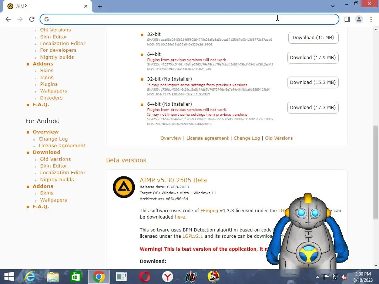Screen dimensions: 379x284
Task: Open Download under For Android
Action: click(x=46, y=152)
